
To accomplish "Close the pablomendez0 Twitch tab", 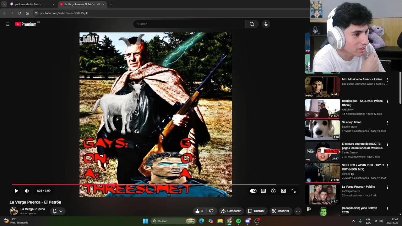I will 53,4.
